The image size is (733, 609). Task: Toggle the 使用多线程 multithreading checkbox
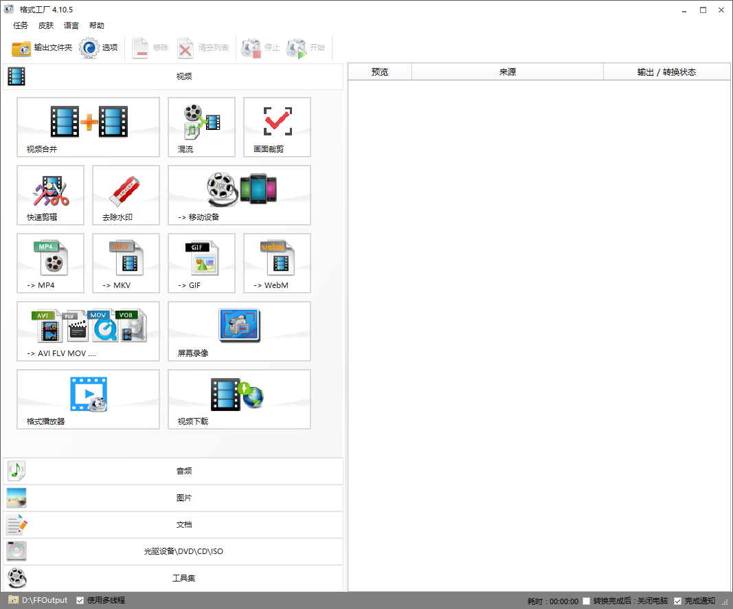80,600
